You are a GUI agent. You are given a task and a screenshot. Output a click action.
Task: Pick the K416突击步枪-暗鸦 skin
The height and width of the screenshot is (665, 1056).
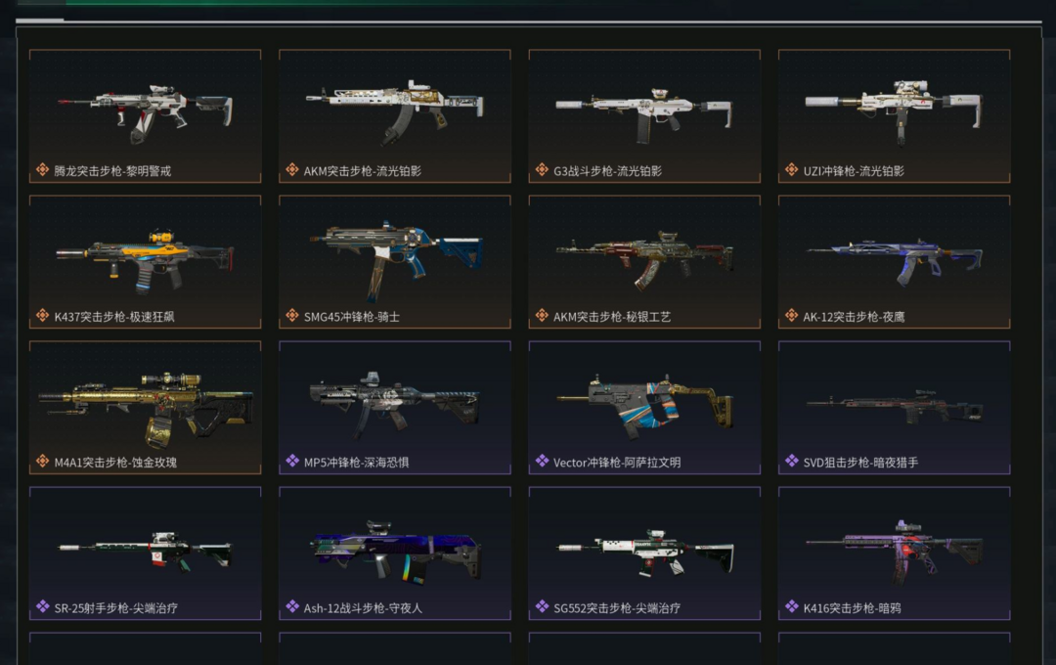[894, 554]
